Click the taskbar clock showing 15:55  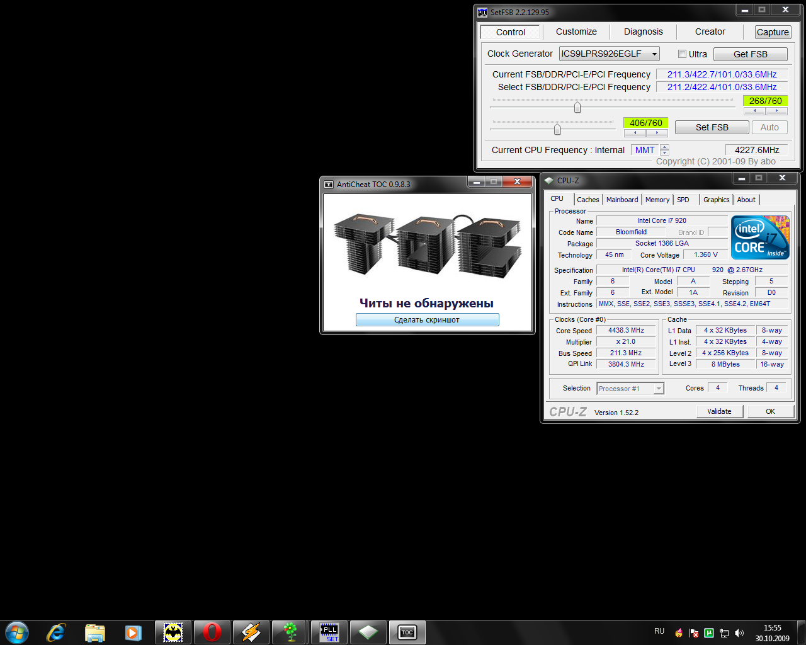[772, 633]
